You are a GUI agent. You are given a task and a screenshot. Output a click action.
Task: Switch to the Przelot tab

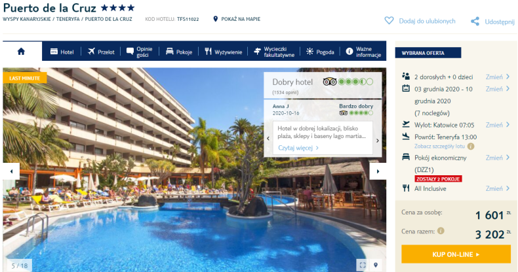(101, 52)
